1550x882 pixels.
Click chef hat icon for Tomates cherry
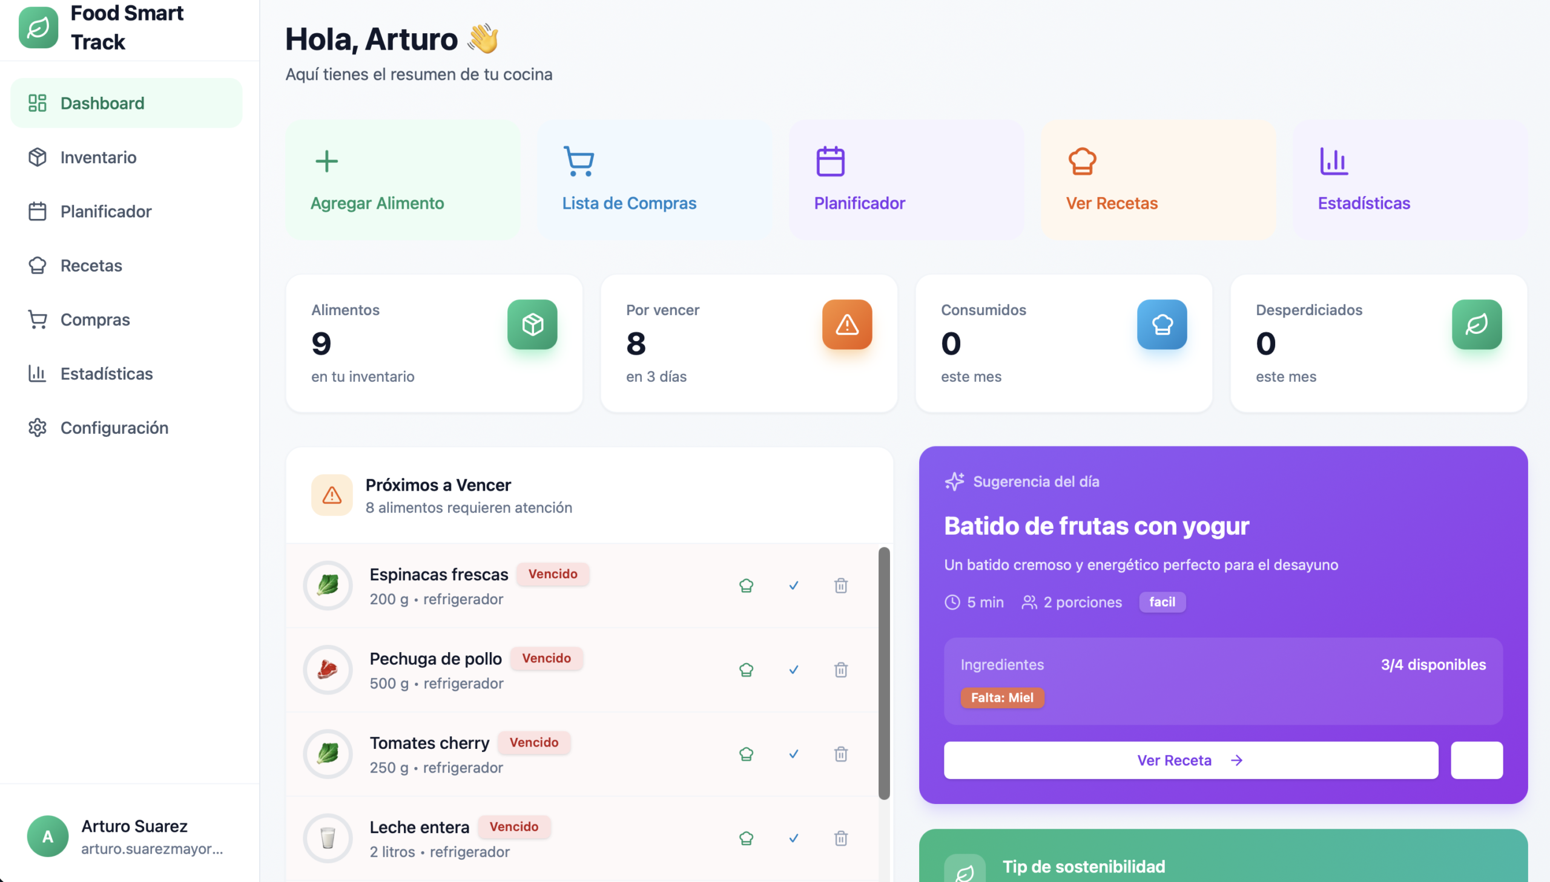click(x=745, y=754)
